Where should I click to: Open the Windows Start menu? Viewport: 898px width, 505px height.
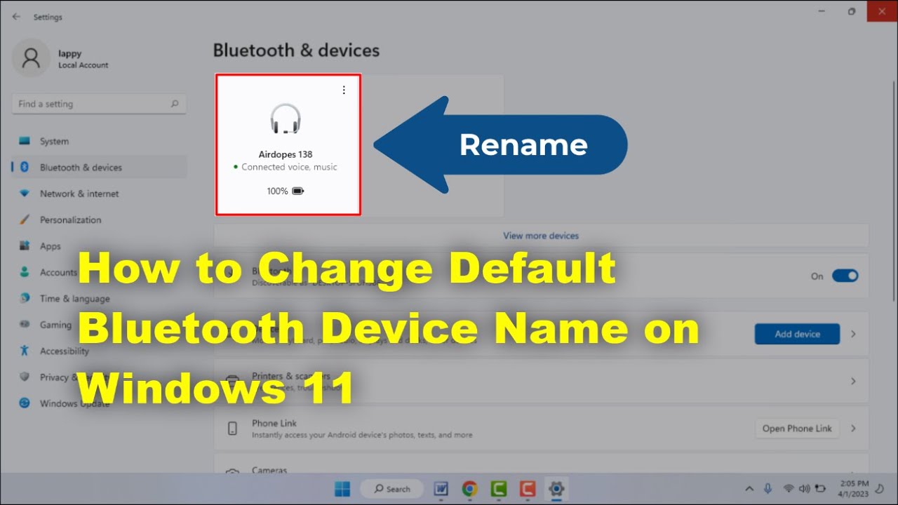pos(342,489)
